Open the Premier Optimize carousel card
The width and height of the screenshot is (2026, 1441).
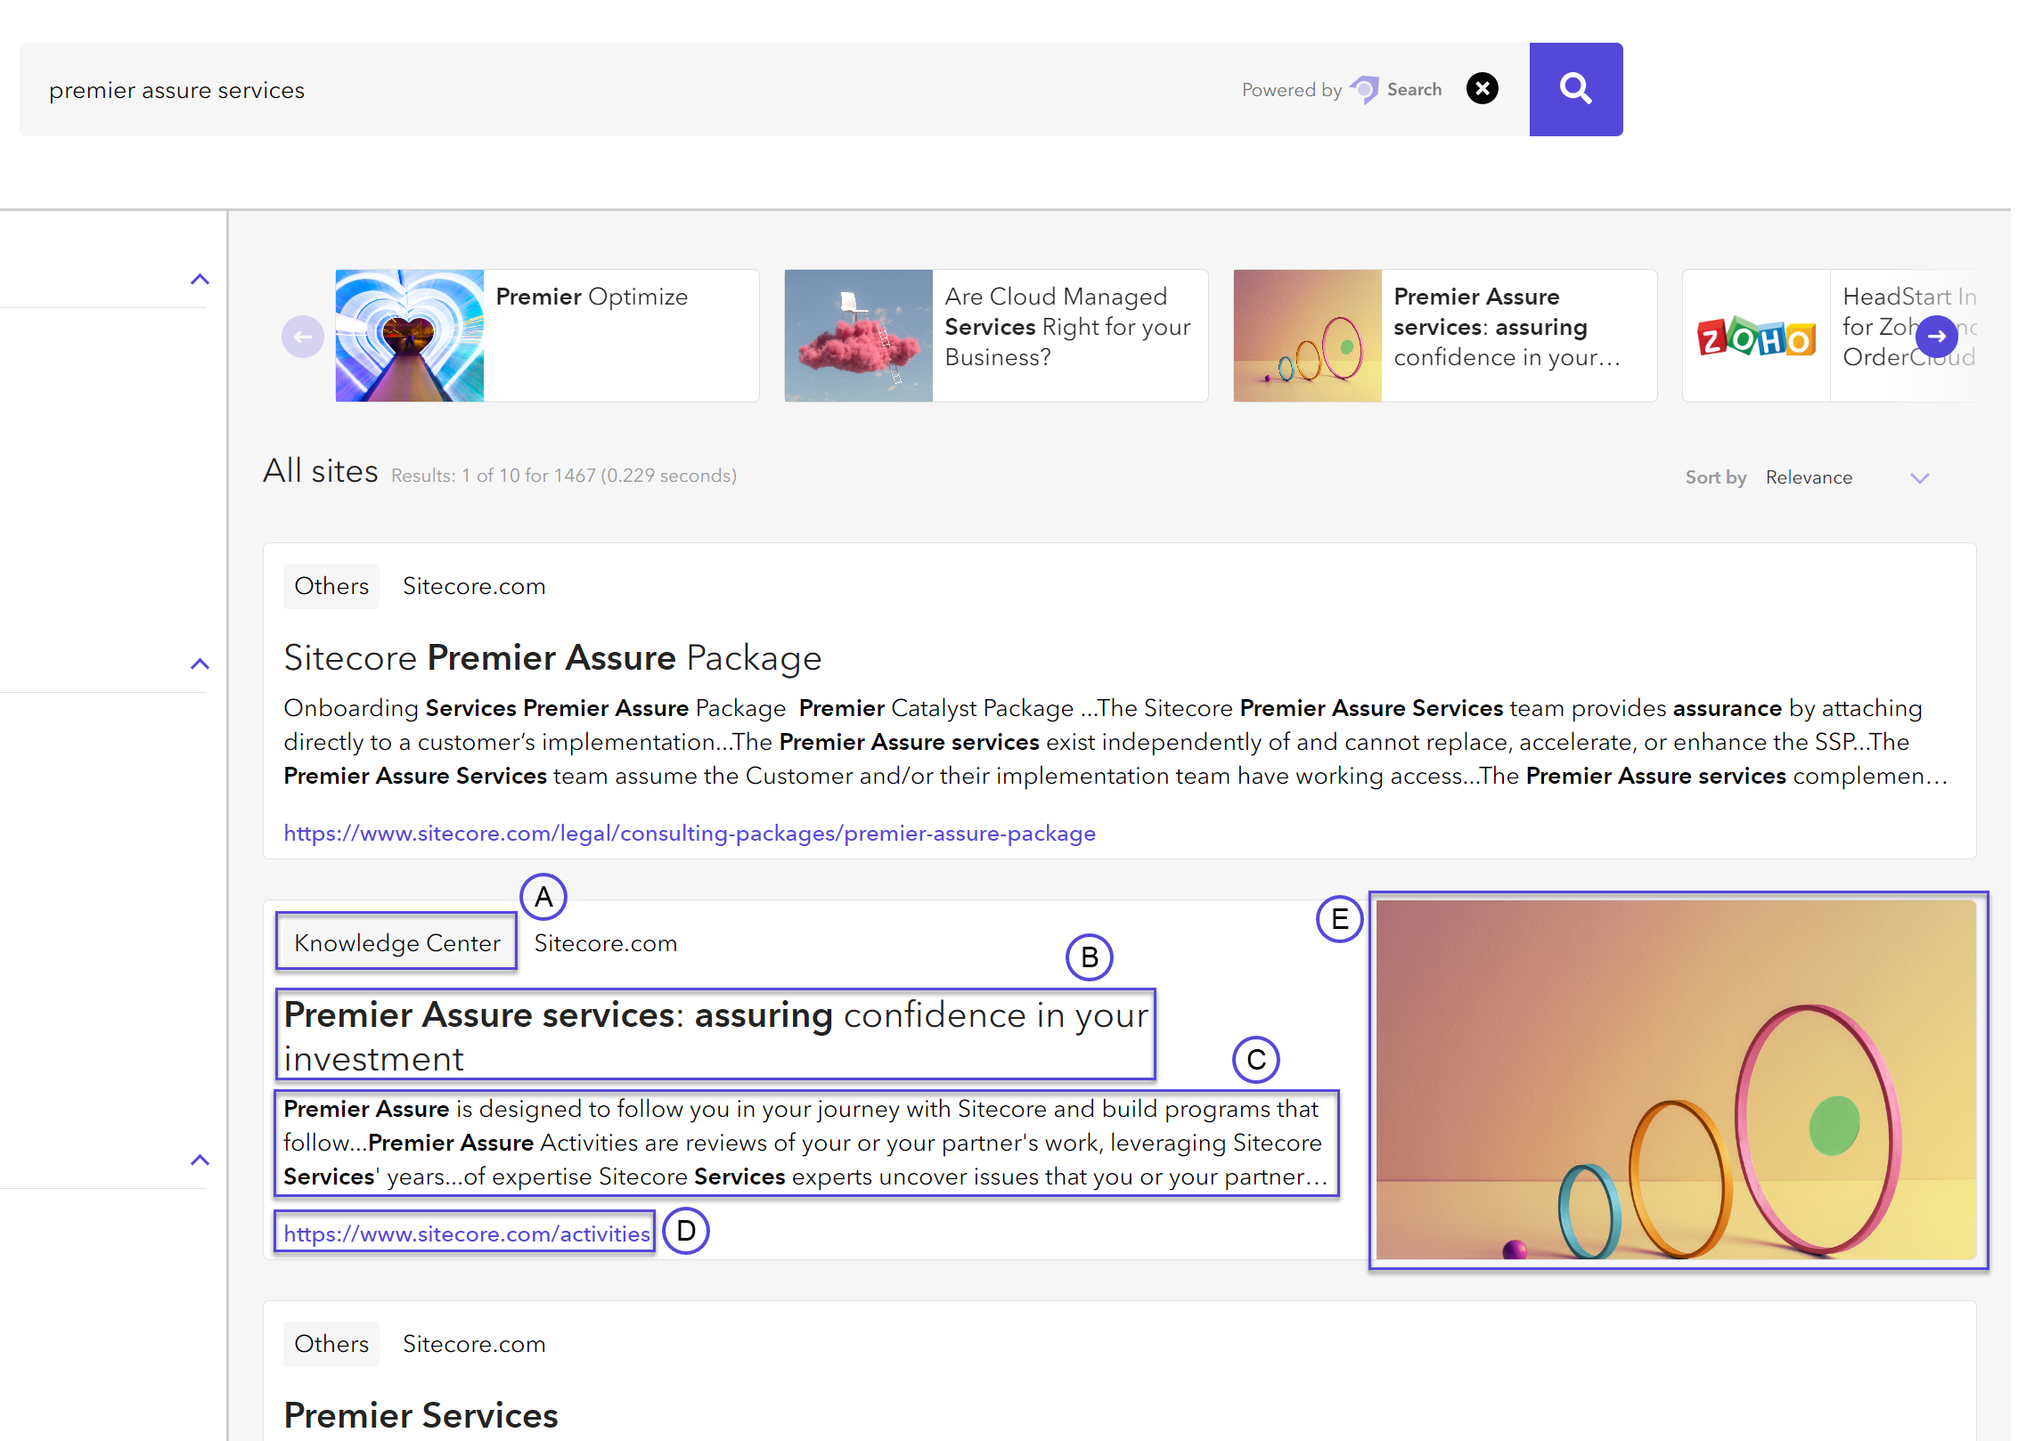tap(547, 336)
